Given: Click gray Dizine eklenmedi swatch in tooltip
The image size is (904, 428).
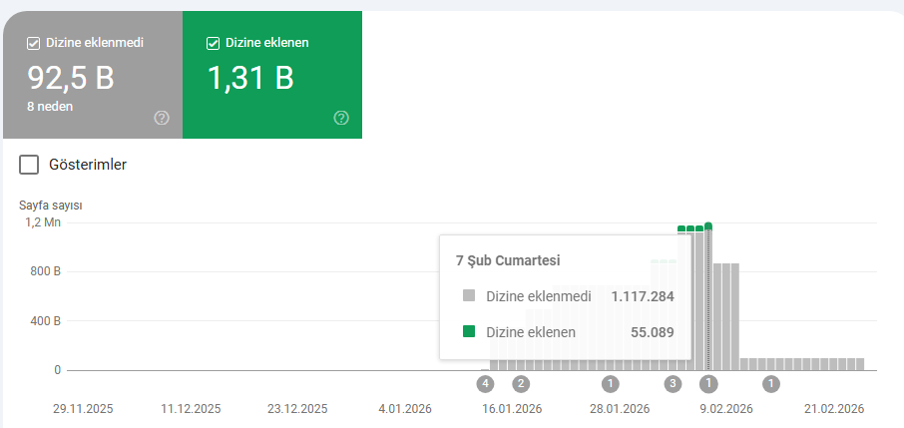Looking at the screenshot, I should point(470,296).
